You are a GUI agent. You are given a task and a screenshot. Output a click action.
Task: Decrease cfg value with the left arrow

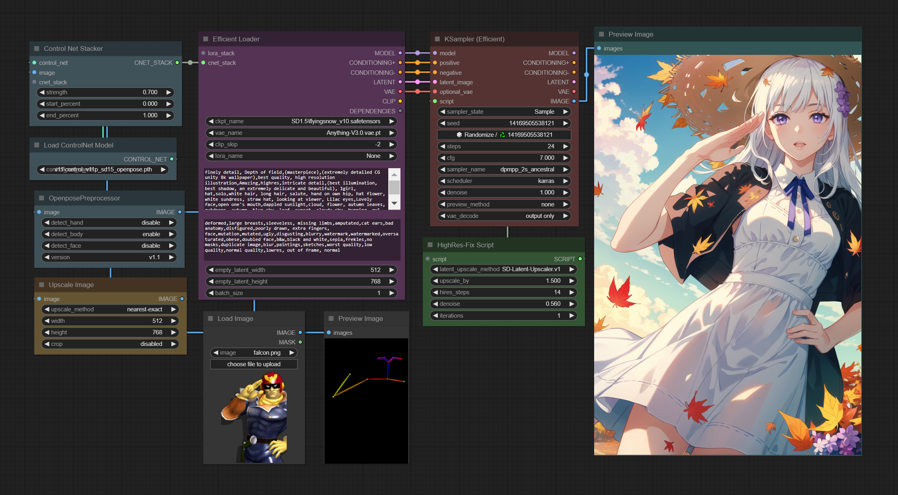coord(442,158)
